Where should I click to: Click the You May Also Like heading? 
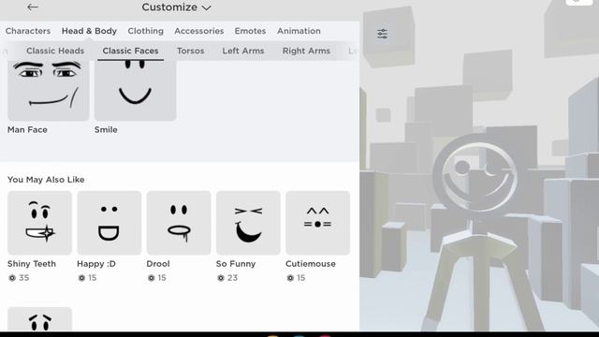click(46, 180)
